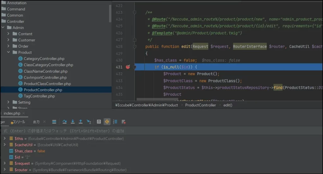Viewport: 323px width, 174px height.
Task: Close the index.php debug session tab
Action: pyautogui.click(x=24, y=113)
